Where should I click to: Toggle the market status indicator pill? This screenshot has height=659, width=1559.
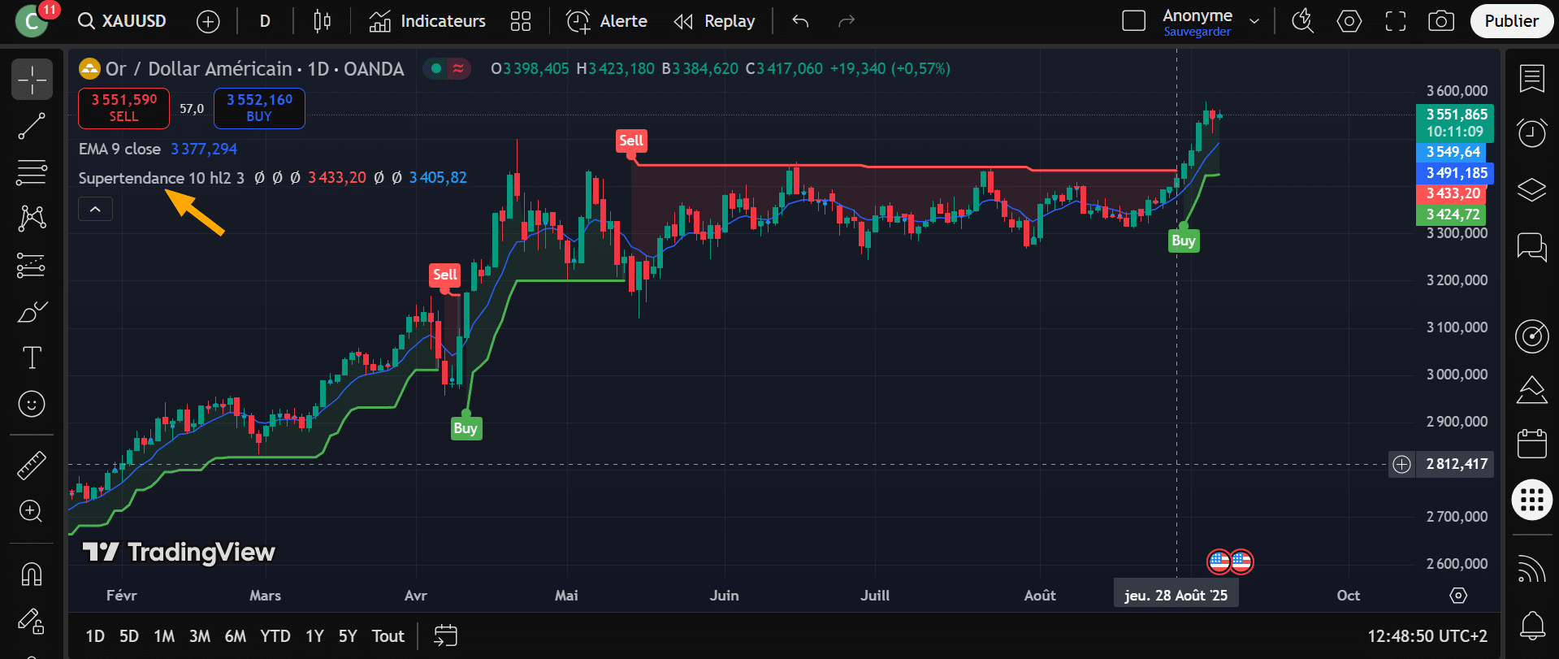coord(447,69)
